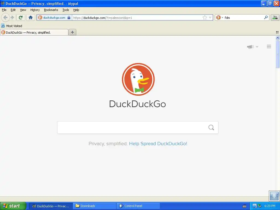Click the megaphone announcements icon
Screen dimensions: 280x210
click(x=250, y=47)
